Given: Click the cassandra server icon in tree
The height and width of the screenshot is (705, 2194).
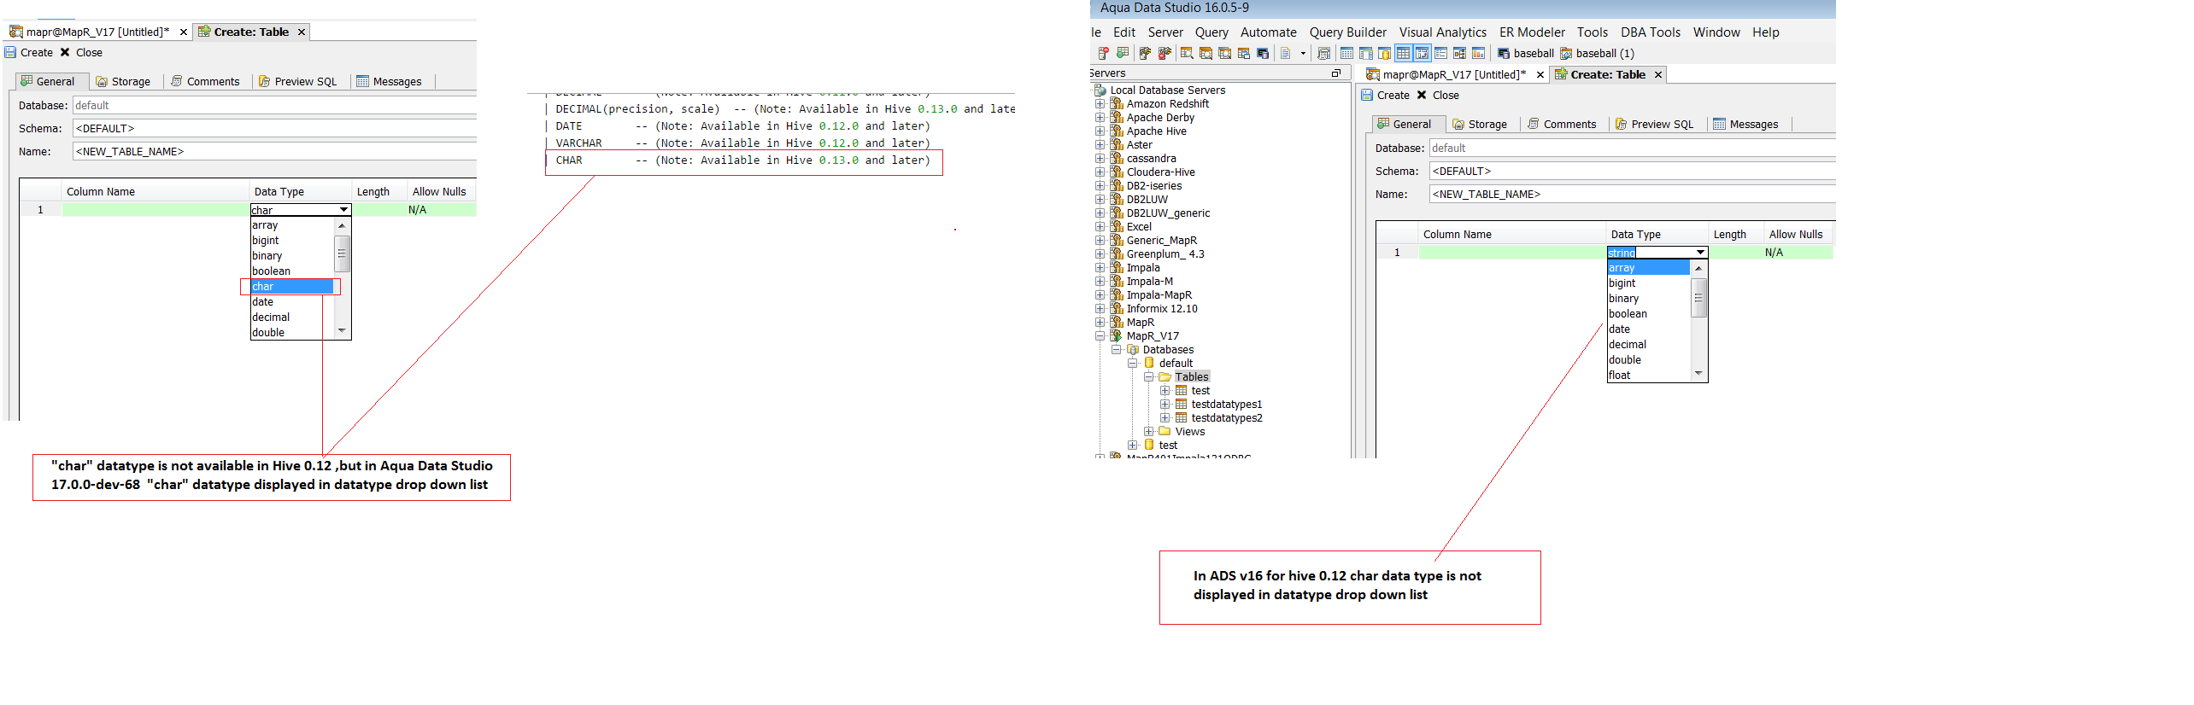Looking at the screenshot, I should click(1117, 158).
